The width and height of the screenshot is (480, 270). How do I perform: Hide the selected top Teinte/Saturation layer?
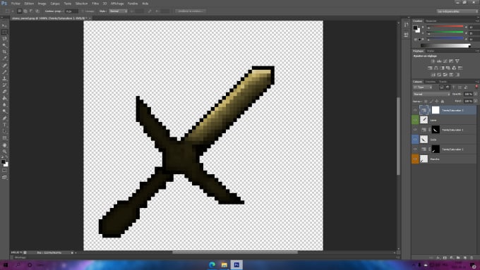(415, 110)
